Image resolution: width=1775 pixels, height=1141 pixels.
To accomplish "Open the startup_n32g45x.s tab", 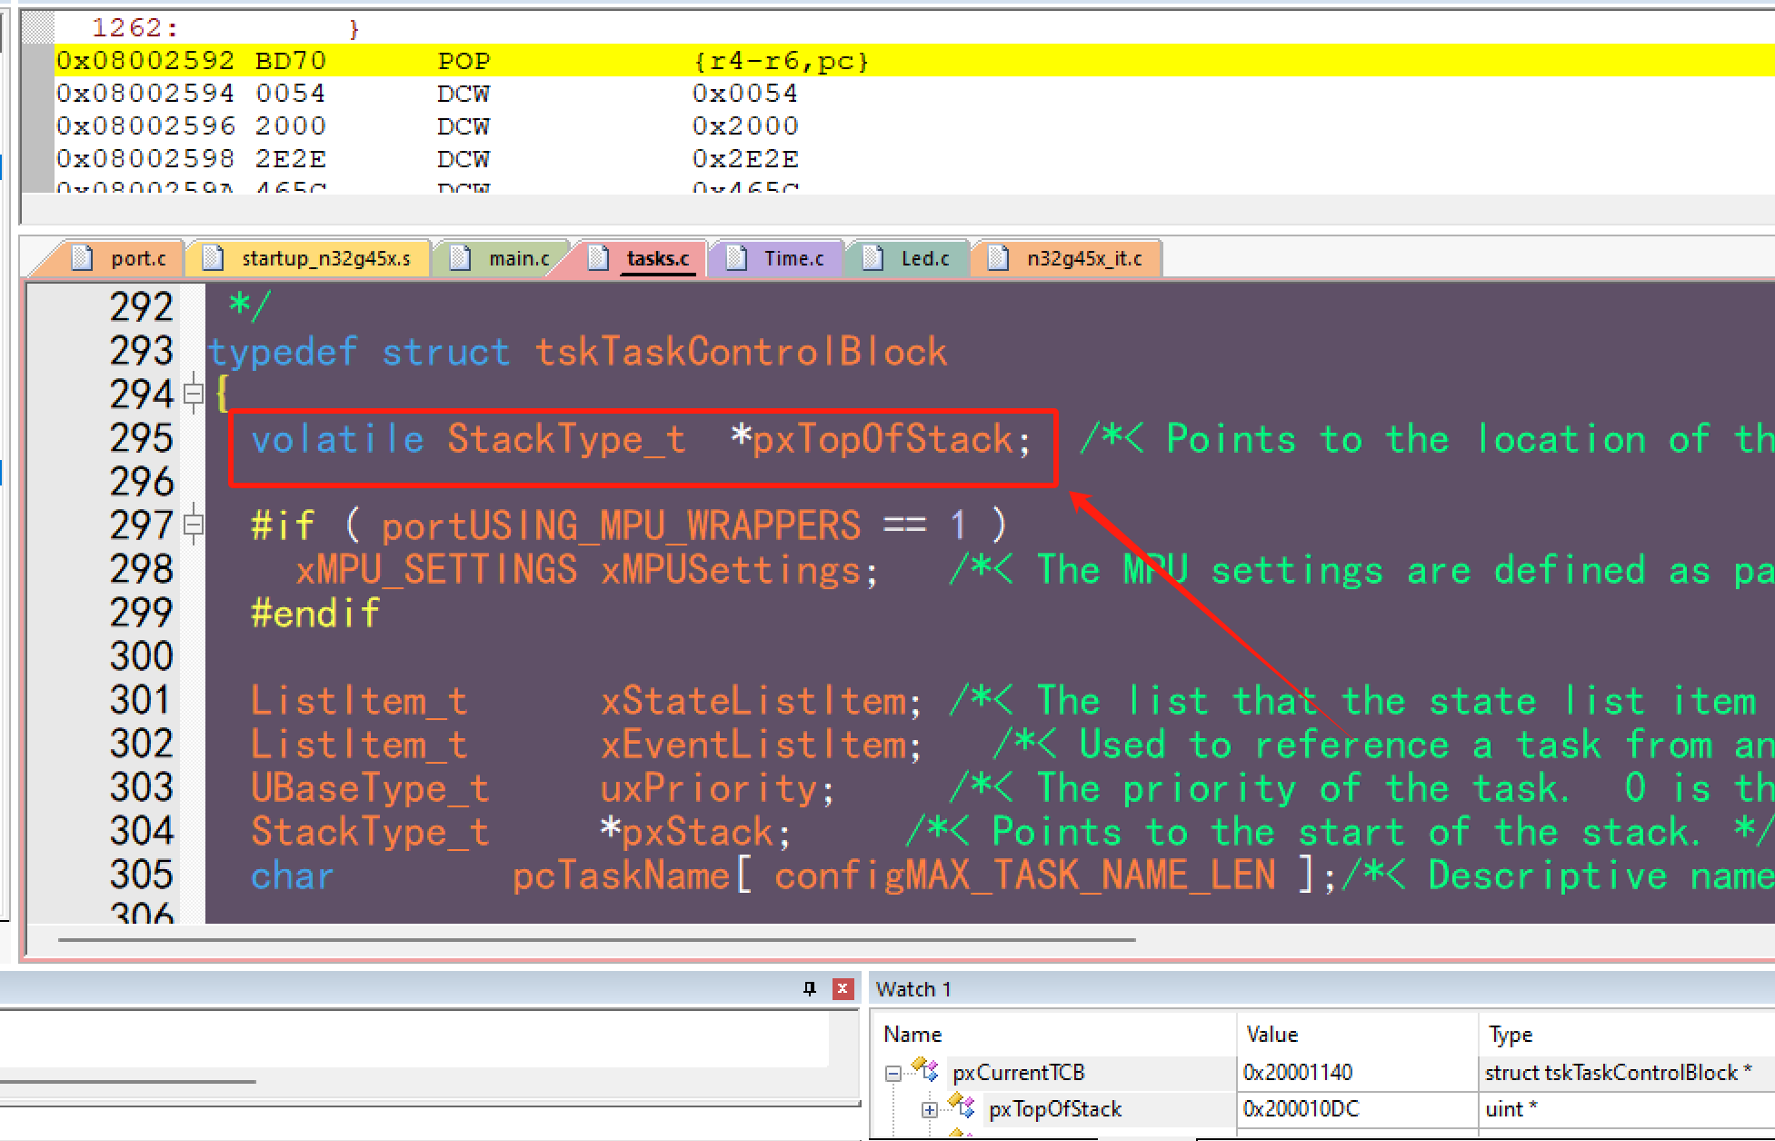I will pos(307,258).
